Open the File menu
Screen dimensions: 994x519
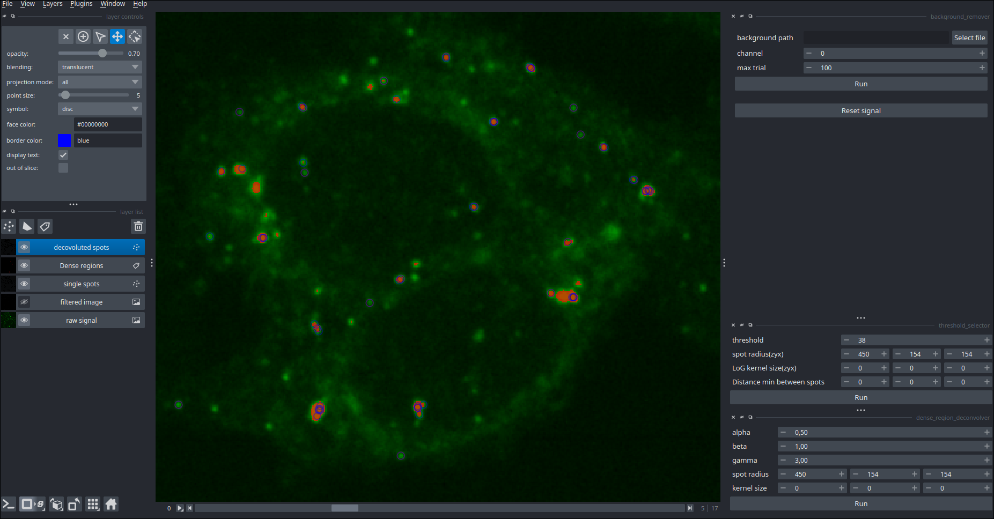(x=8, y=4)
